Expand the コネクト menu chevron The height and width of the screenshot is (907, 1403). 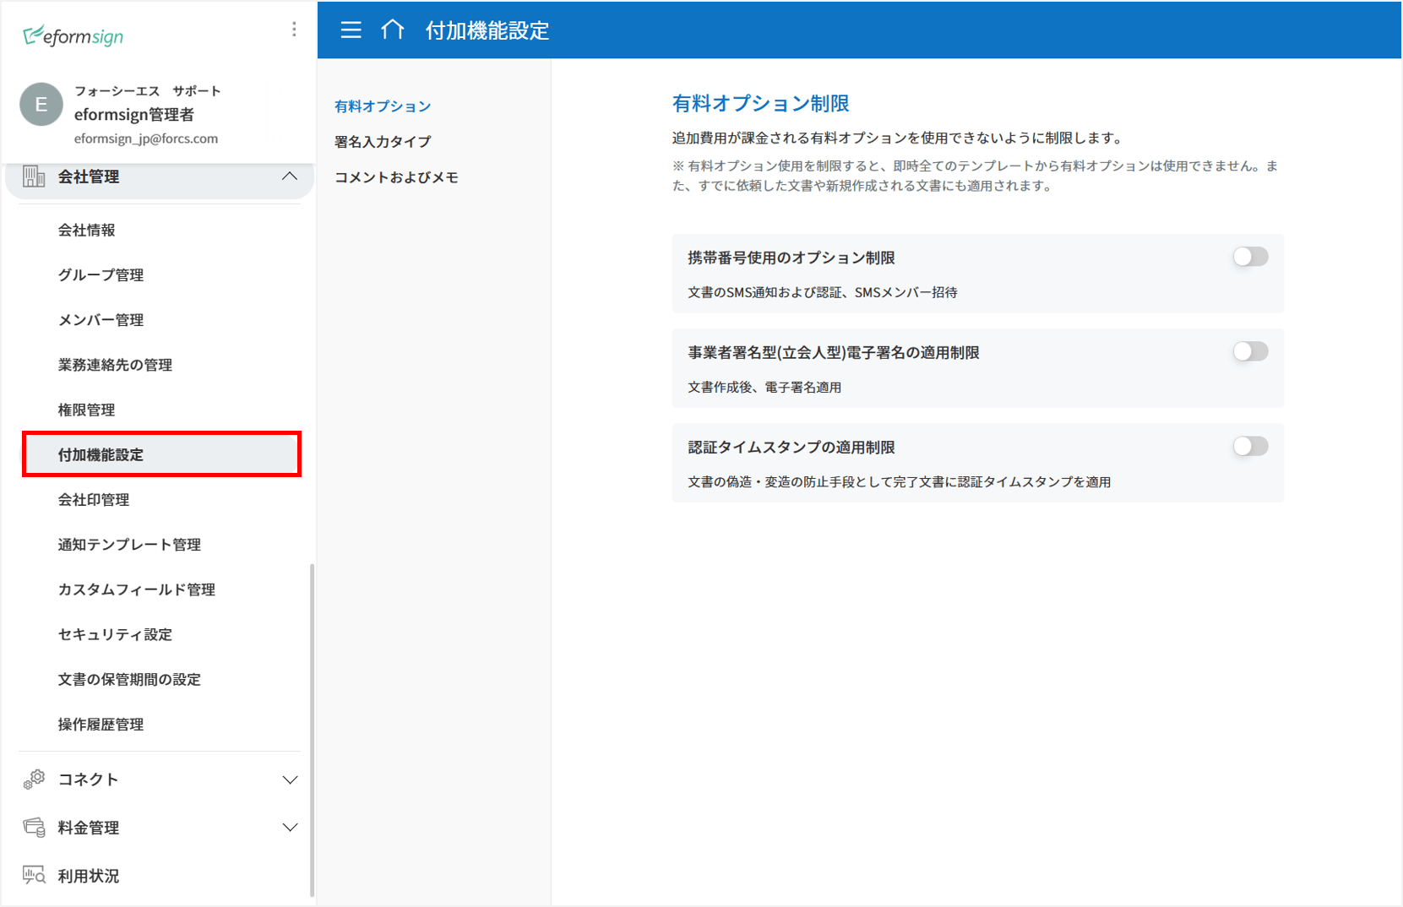[x=290, y=779]
